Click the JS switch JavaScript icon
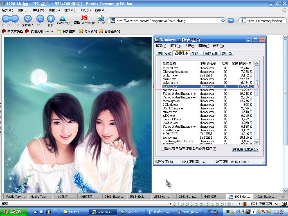The width and height of the screenshot is (288, 216). point(84,18)
